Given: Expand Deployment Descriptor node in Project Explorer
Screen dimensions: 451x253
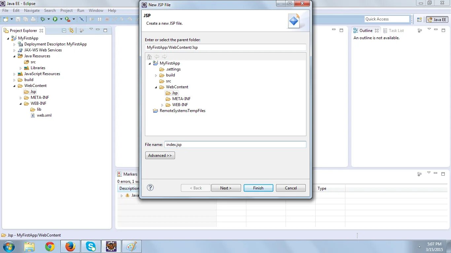Looking at the screenshot, I should 14,44.
